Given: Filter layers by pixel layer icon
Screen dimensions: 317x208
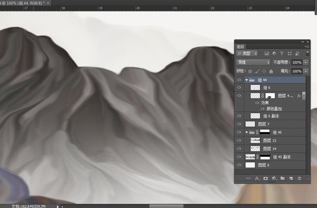Looking at the screenshot, I should 267,53.
